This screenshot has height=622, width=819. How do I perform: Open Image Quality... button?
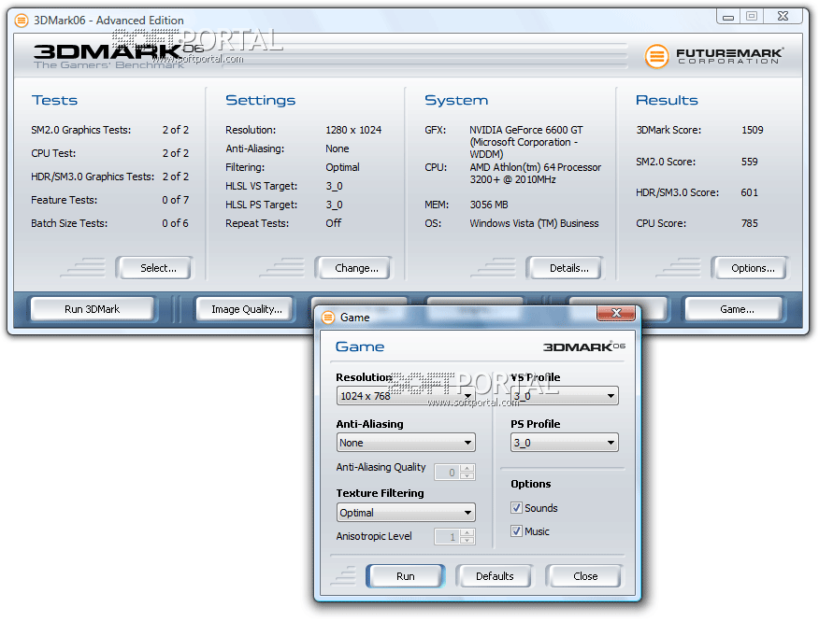pos(246,309)
